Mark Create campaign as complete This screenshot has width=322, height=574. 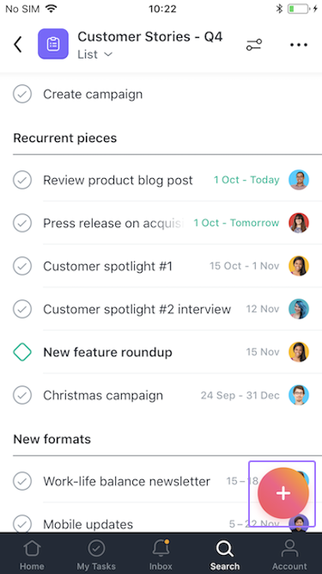pyautogui.click(x=22, y=94)
